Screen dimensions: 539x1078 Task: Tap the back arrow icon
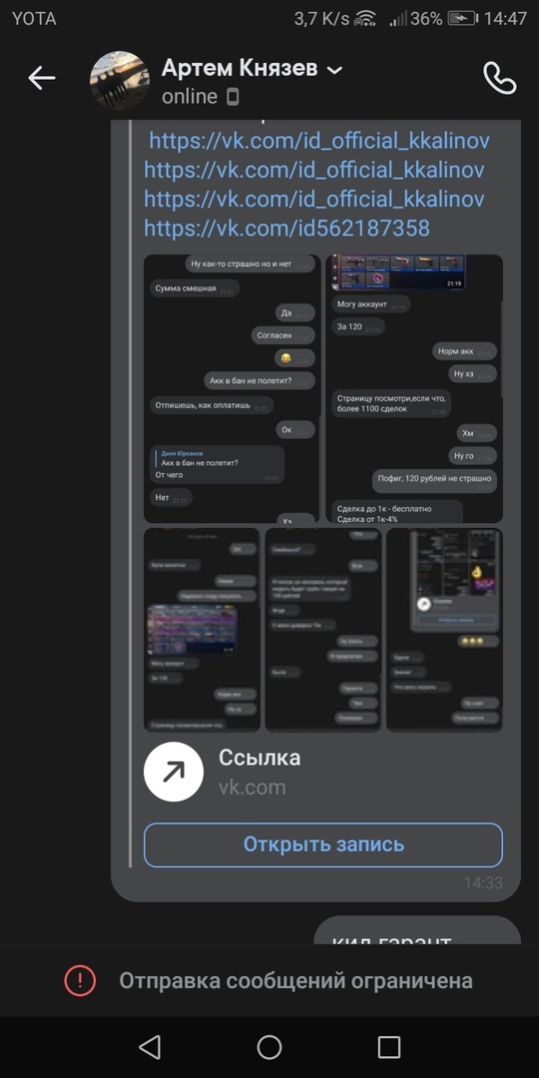pos(41,79)
